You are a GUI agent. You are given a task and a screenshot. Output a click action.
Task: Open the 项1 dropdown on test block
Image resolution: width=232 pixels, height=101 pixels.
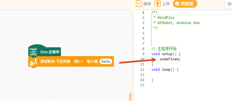[79, 61]
